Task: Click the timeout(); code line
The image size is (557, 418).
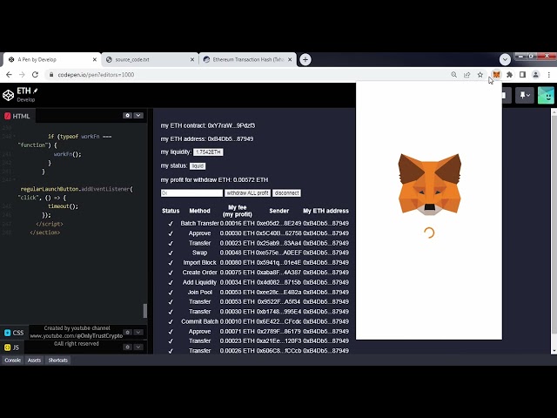Action: (63, 206)
